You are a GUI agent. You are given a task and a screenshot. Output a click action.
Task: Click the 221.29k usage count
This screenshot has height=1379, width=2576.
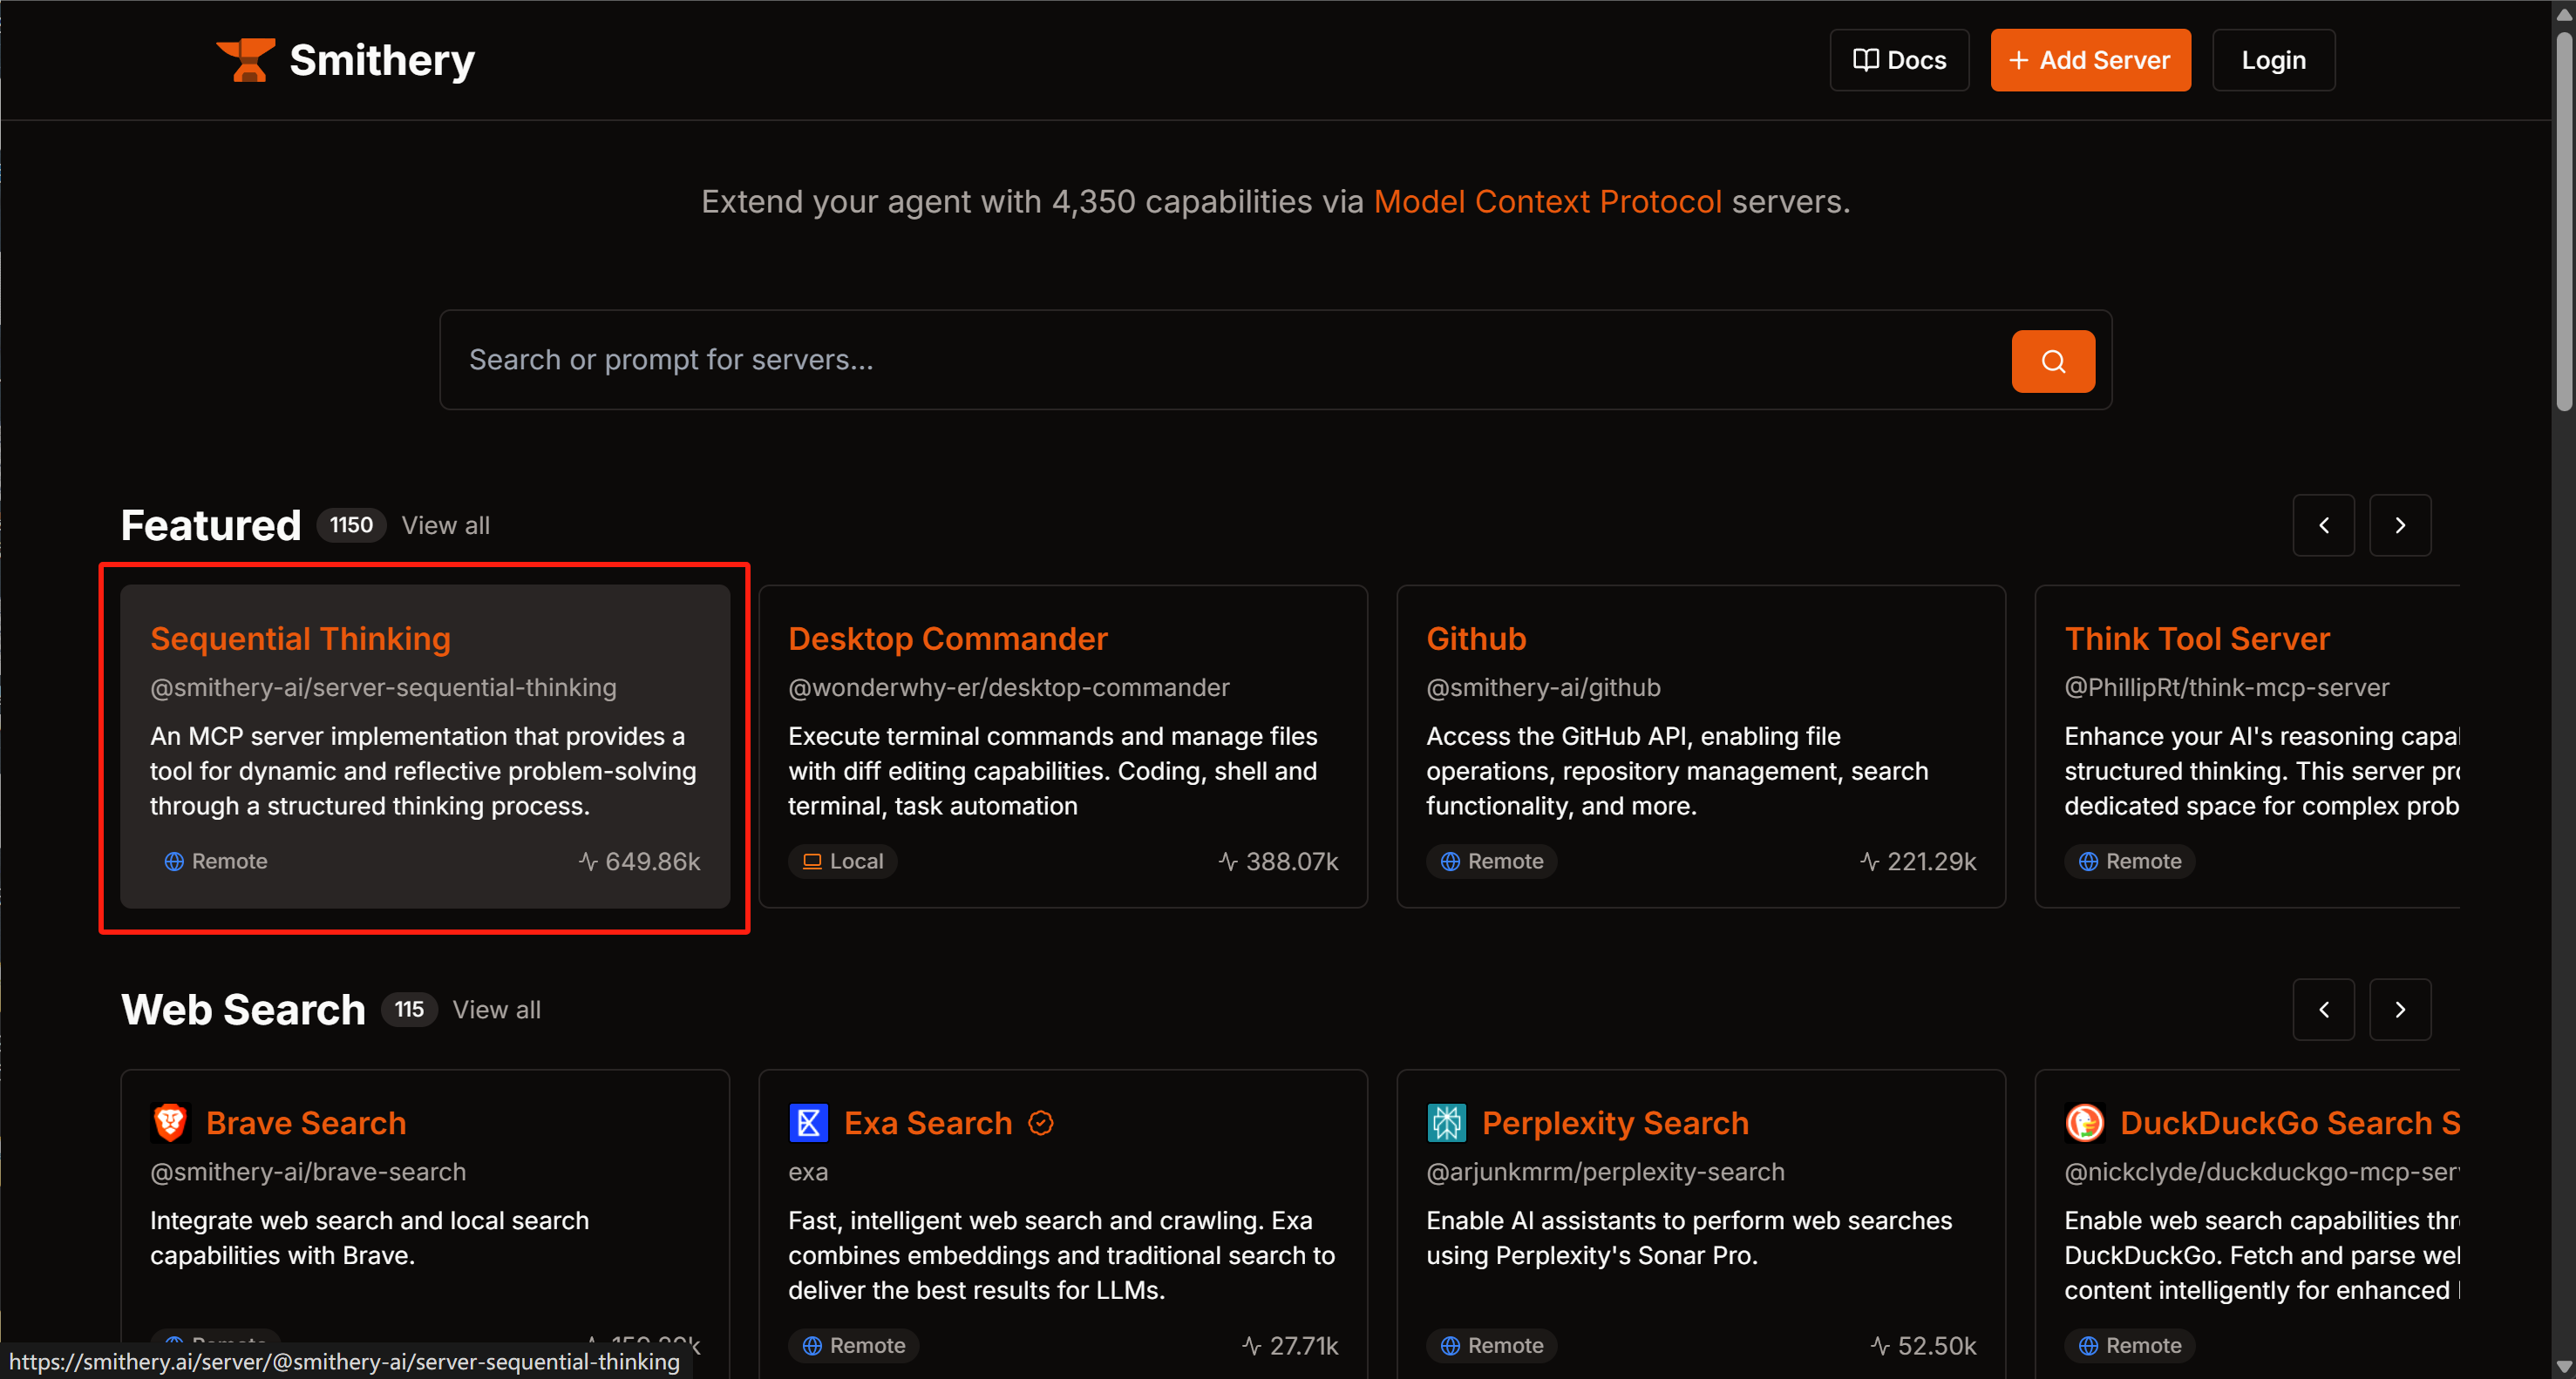[x=1918, y=862]
